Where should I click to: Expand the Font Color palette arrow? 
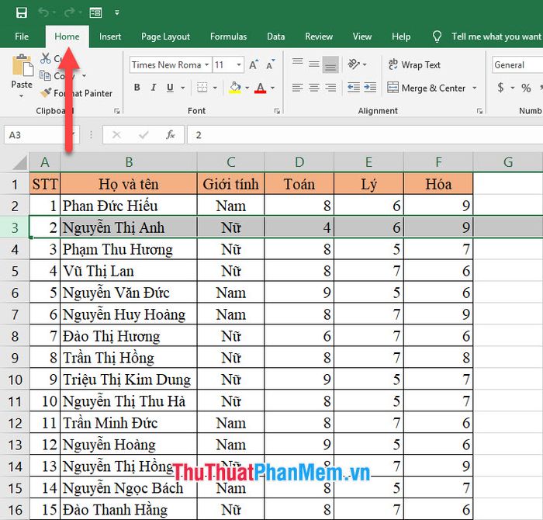[x=273, y=88]
